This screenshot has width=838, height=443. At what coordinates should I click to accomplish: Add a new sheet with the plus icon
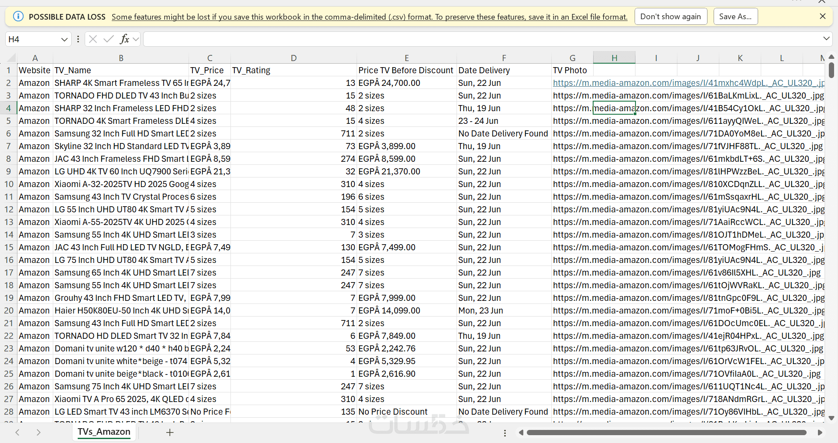[x=170, y=433]
